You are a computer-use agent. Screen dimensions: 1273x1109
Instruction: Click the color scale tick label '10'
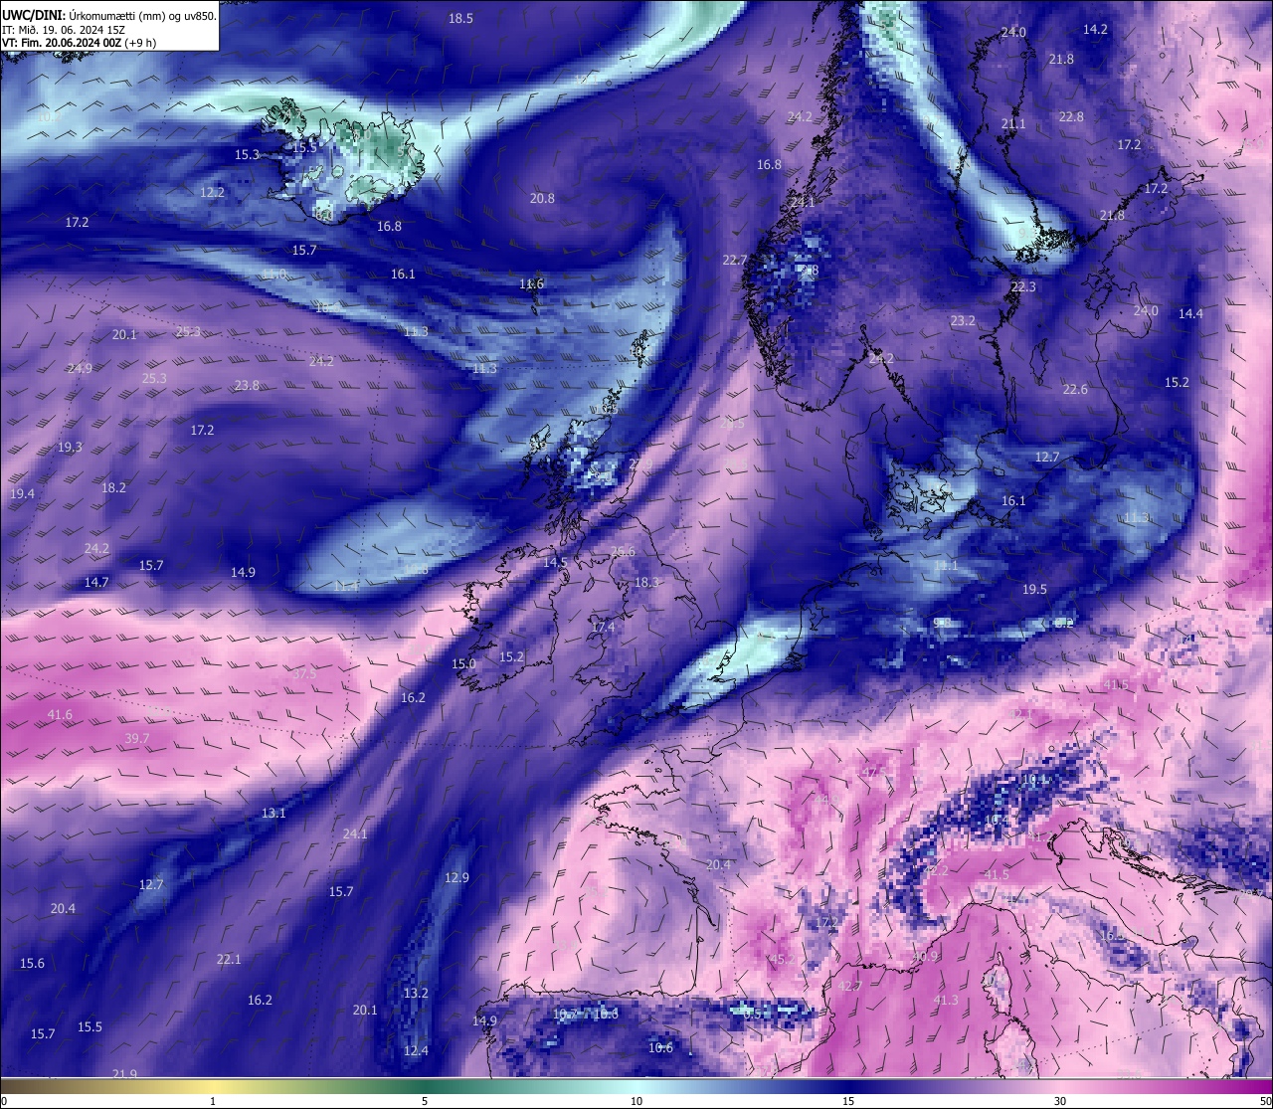636,1101
